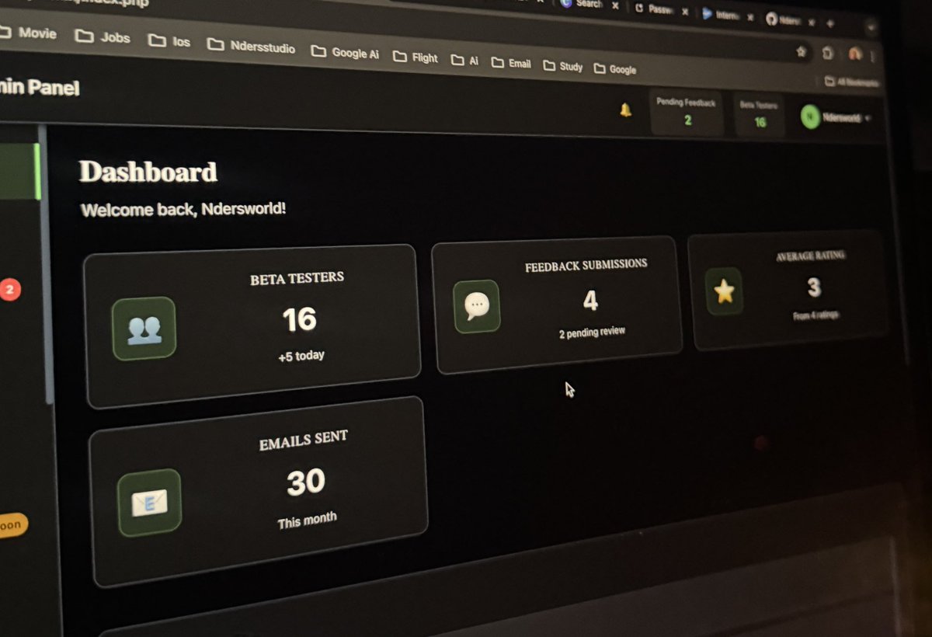932x637 pixels.
Task: Open the Jobs bookmarks folder
Action: pos(103,37)
